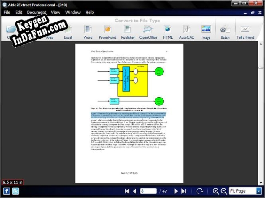
Task: Open the View menu
Action: [55, 13]
